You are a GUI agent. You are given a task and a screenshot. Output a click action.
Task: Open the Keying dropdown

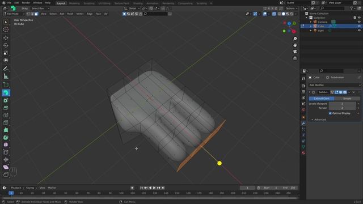click(x=31, y=188)
